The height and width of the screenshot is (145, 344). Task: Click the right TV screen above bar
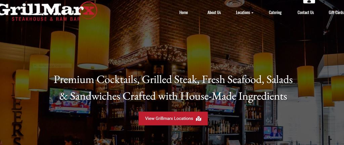[x=222, y=98]
